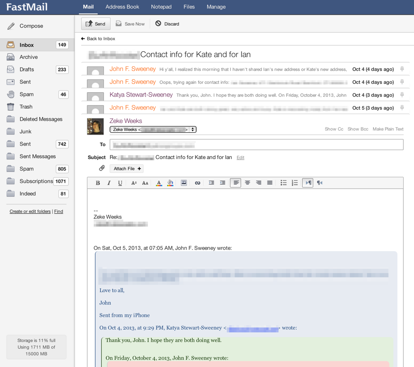The height and width of the screenshot is (367, 414).
Task: Click Show Cc
Action: pyautogui.click(x=334, y=129)
